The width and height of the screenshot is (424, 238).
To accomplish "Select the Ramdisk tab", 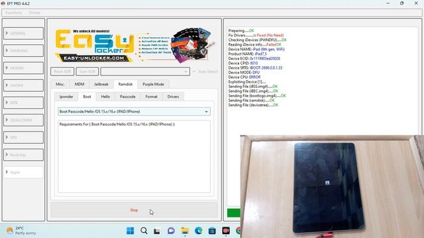I will [125, 84].
